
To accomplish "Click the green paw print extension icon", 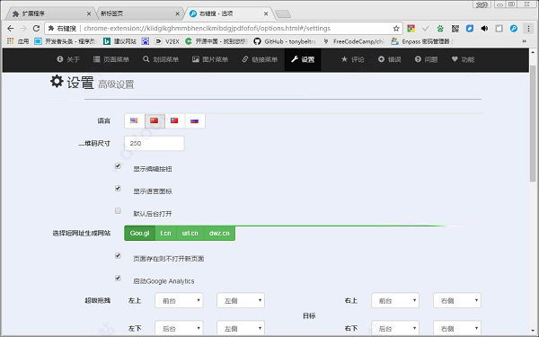I will (440, 29).
